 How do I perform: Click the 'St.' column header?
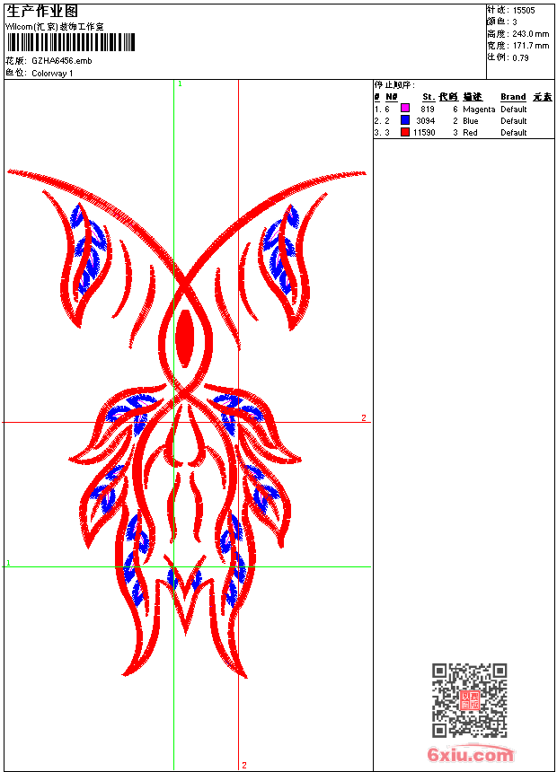pos(429,97)
